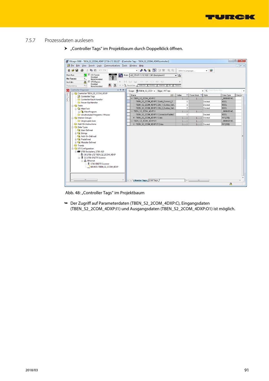Click the Find Previous binoculars icon

point(141,70)
